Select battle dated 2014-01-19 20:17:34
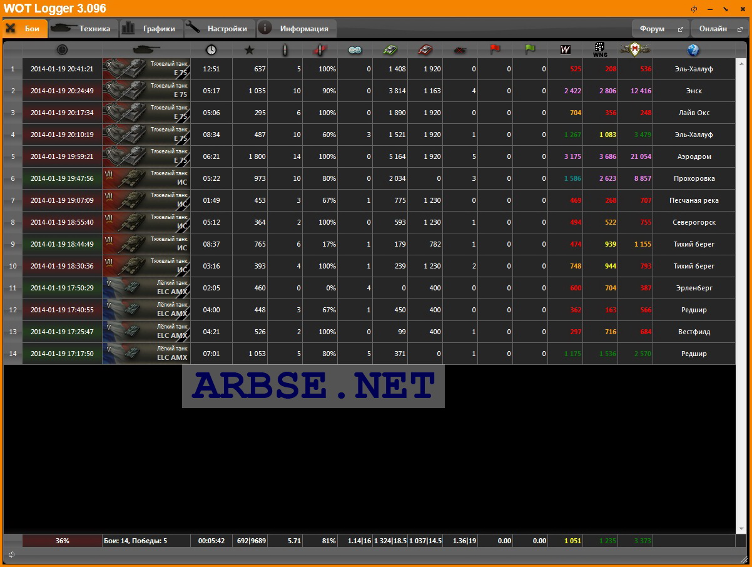This screenshot has height=567, width=752. [62, 113]
